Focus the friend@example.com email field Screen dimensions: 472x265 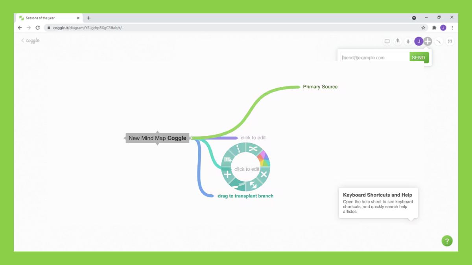tap(375, 57)
